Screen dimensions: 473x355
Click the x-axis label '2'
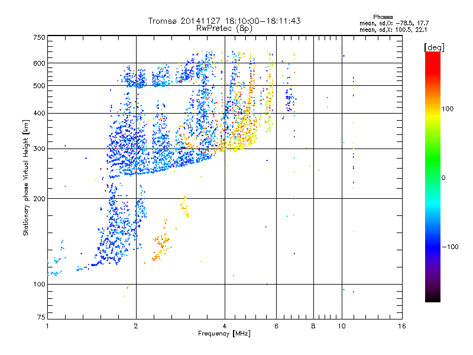[136, 326]
